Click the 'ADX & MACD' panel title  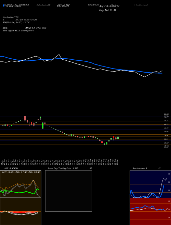[x=11, y=168]
